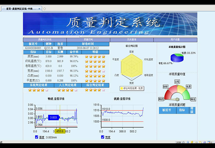The width and height of the screenshot is (215, 148).
Task: Select the 首页-质量判定系统 browser tab
Action: click(x=21, y=9)
